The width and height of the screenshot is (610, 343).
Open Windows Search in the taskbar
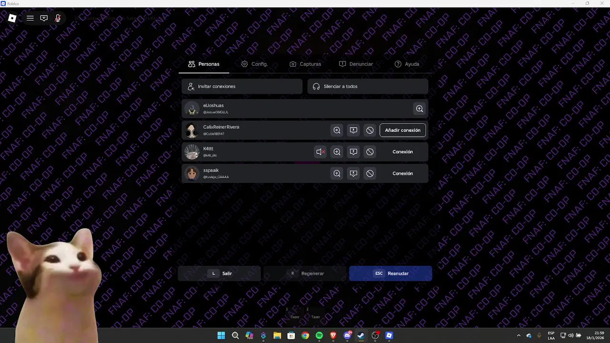tap(235, 335)
